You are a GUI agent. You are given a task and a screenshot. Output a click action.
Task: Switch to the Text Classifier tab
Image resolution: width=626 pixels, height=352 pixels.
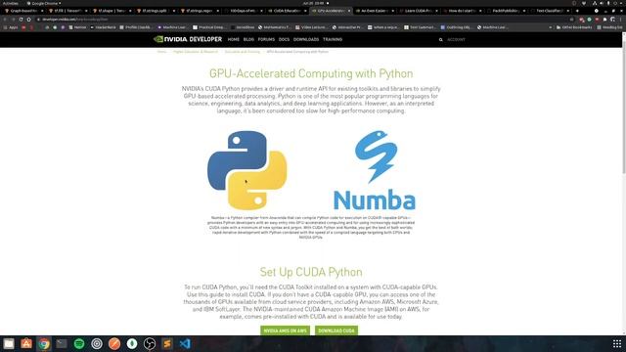tap(550, 11)
